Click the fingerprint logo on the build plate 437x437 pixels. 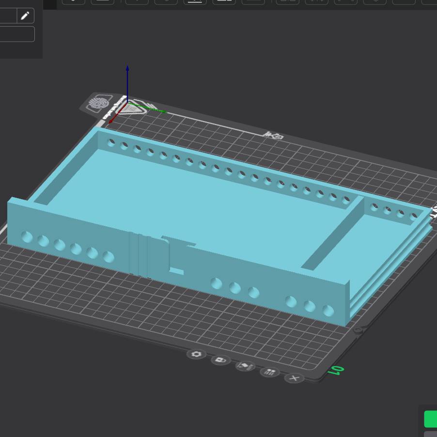[99, 103]
